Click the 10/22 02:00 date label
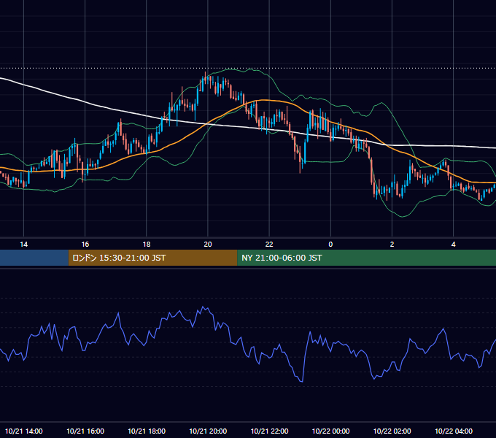 (392, 431)
